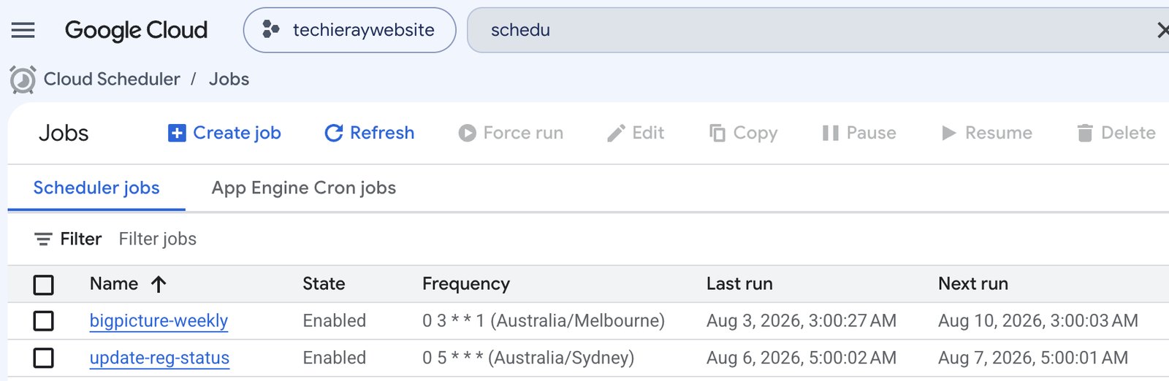Click the Name ascending sort arrow
This screenshot has height=381, width=1169.
pos(159,285)
